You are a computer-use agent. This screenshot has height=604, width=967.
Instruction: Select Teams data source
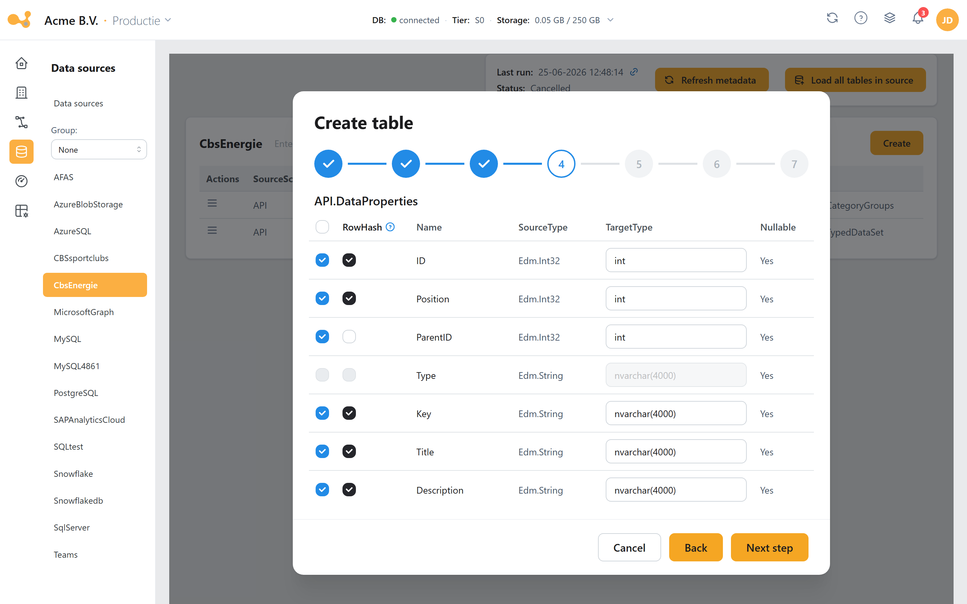coord(65,554)
